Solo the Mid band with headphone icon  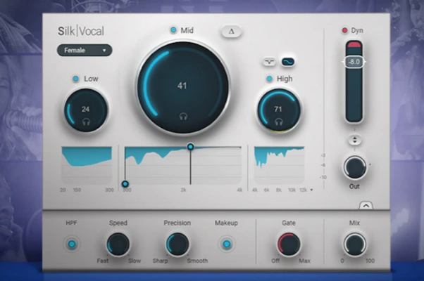click(x=184, y=117)
